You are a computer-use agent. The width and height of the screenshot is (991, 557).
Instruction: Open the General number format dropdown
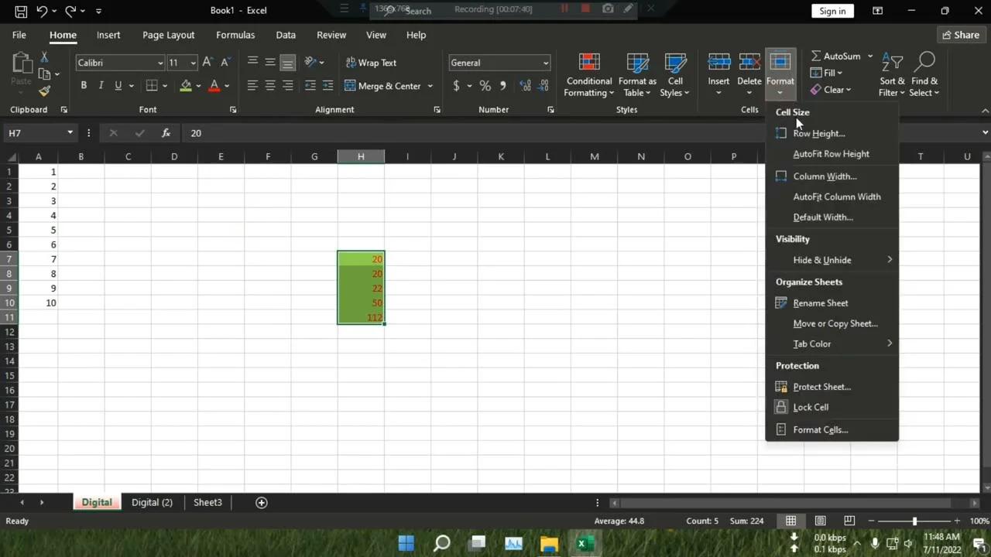click(546, 63)
